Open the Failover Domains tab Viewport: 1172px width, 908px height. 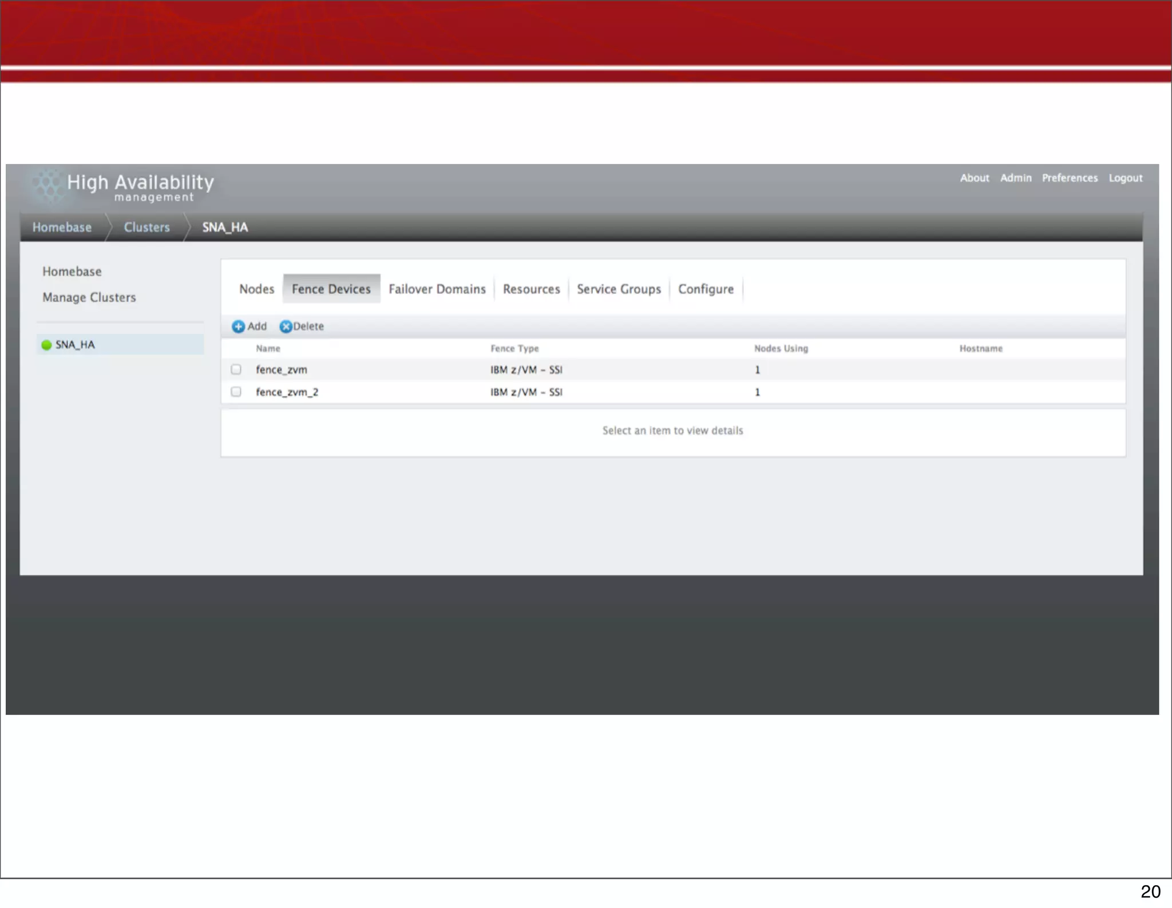coord(437,289)
